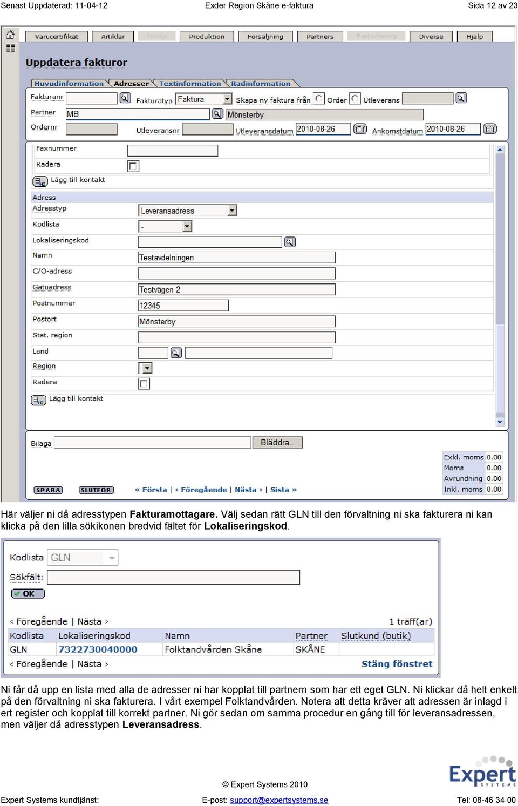518x806 pixels.
Task: Click the SPARA button
Action: [x=49, y=490]
